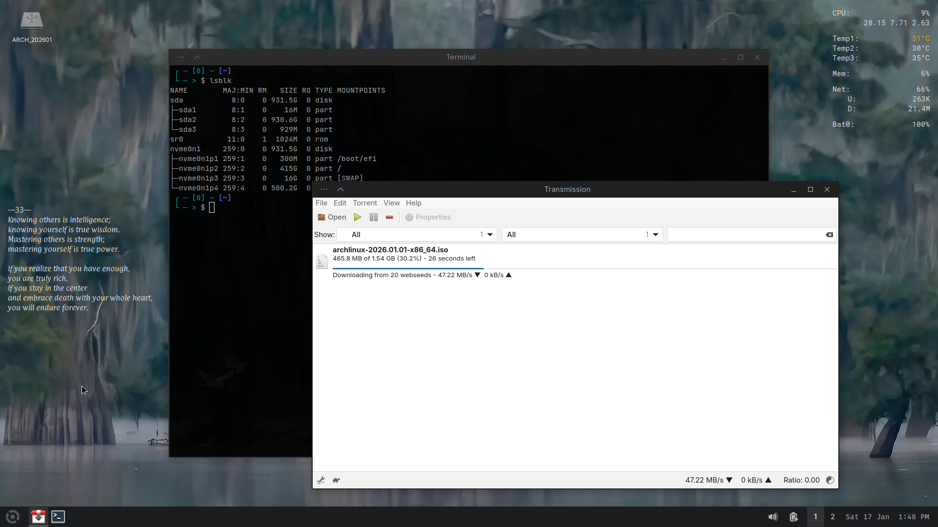Screen dimensions: 938x527
Task: Click the wrench options icon in status bar
Action: click(321, 480)
